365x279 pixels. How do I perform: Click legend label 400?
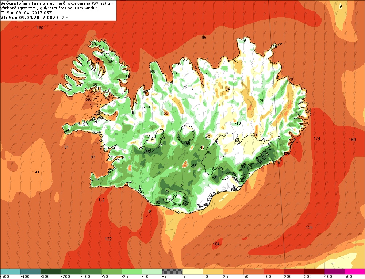[328, 277]
